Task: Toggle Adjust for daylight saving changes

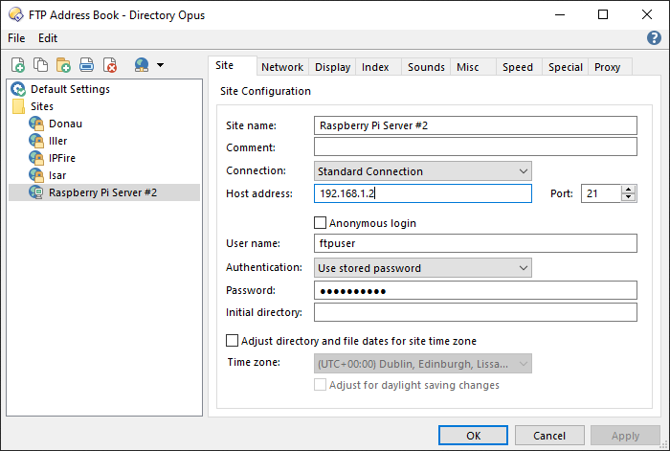Action: pyautogui.click(x=320, y=385)
